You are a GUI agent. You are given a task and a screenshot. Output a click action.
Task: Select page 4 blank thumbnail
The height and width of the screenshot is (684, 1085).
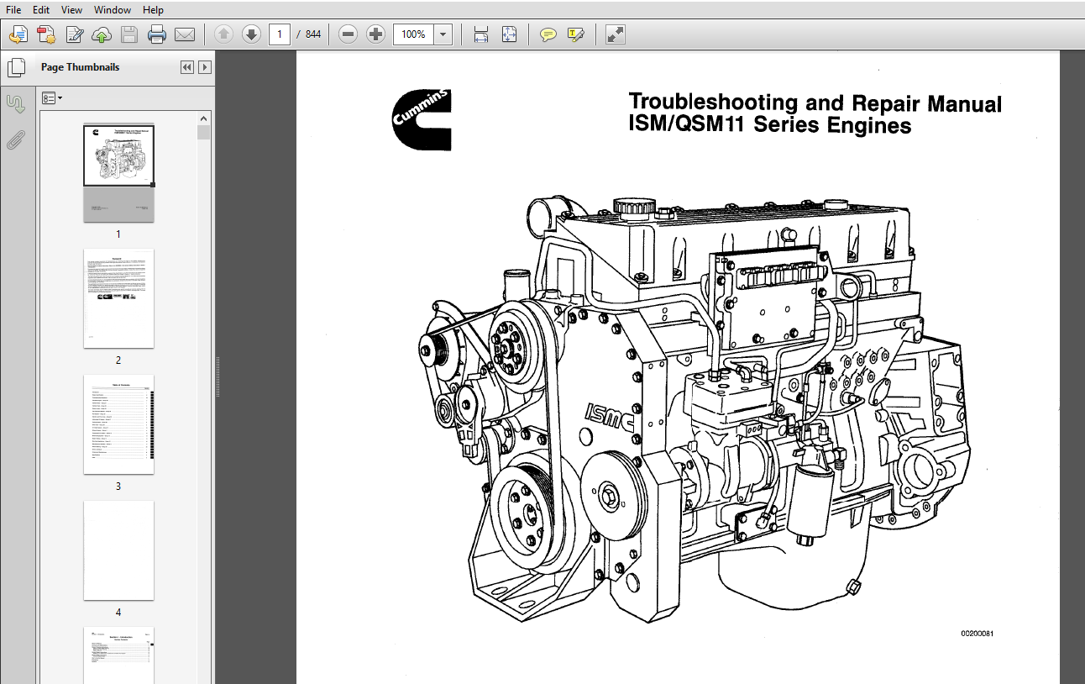[x=118, y=550]
